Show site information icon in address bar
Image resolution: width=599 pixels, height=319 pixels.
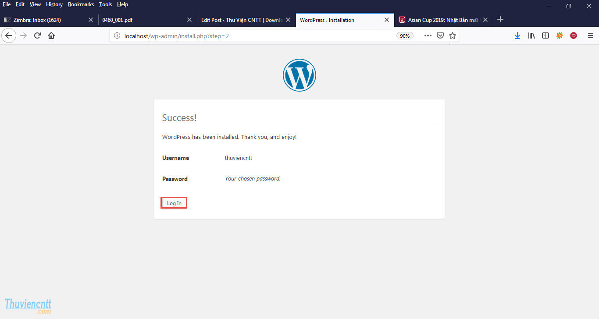(x=117, y=36)
